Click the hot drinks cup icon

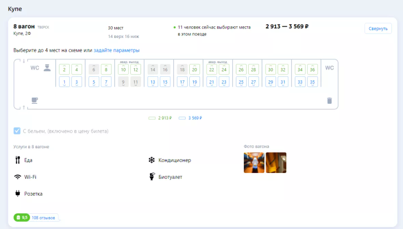coord(35,100)
